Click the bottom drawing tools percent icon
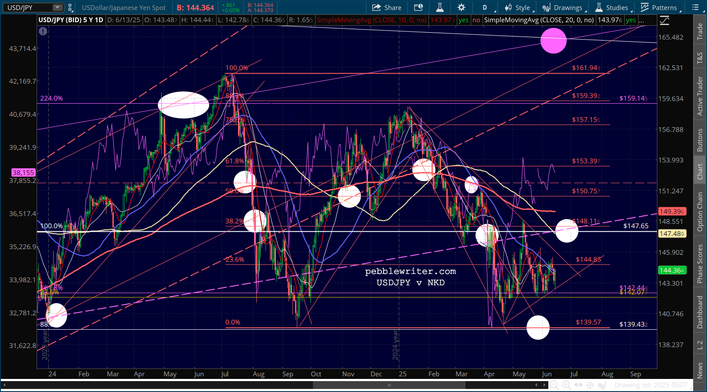The height and width of the screenshot is (392, 707). pos(602,385)
